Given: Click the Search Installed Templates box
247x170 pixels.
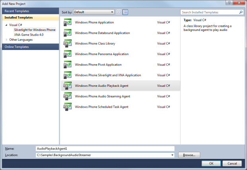Looking at the screenshot, I should [x=212, y=12].
